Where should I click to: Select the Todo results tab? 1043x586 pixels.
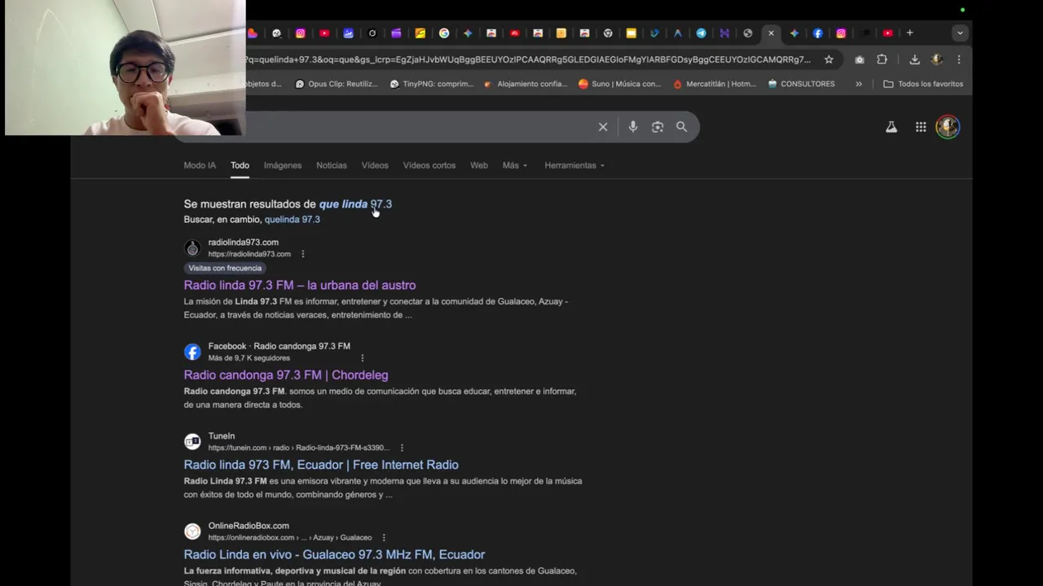click(240, 165)
